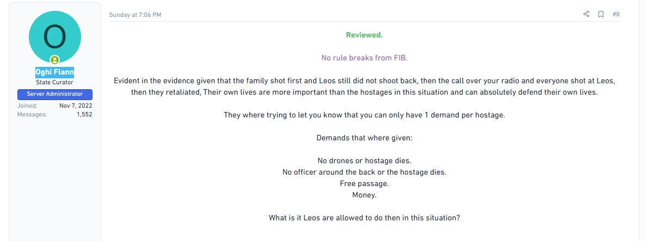646x241 pixels.
Task: Click the 1,552 messages count
Action: pyautogui.click(x=84, y=114)
